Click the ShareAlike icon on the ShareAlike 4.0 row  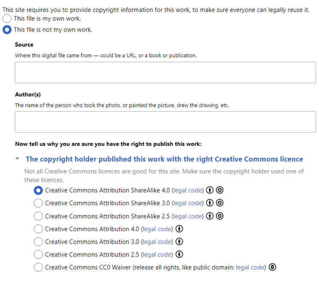click(219, 190)
